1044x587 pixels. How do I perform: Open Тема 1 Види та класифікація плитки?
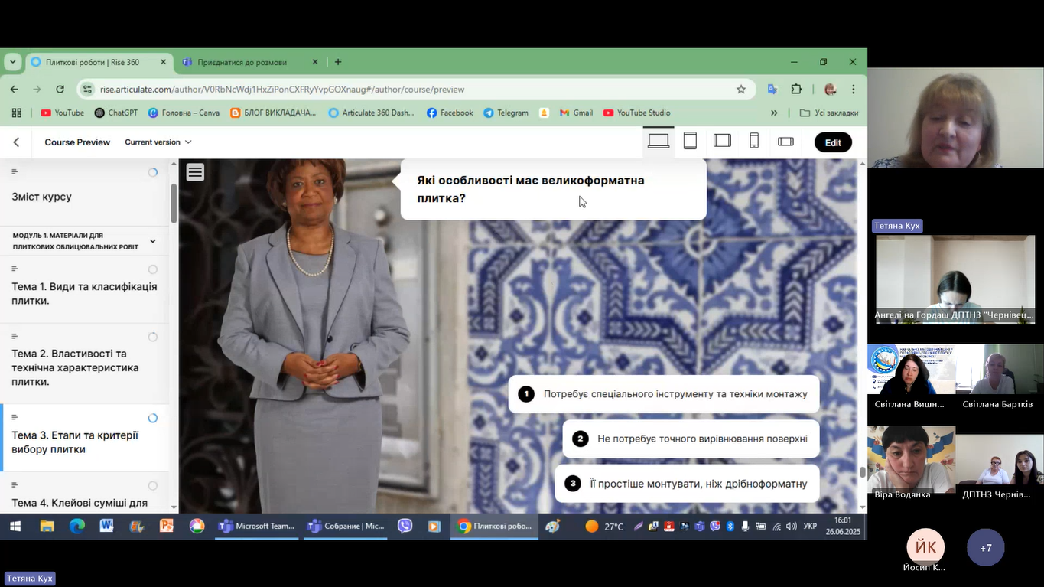(84, 293)
